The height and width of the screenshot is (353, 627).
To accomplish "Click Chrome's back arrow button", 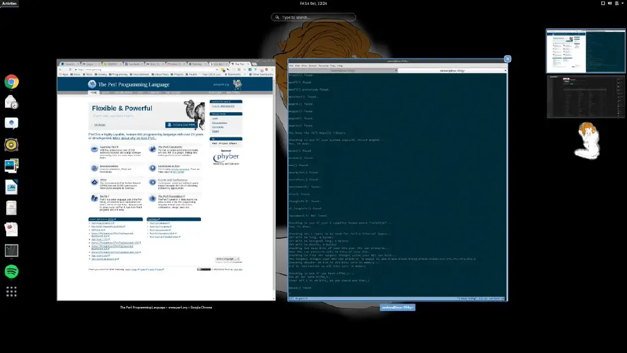I will [x=61, y=69].
